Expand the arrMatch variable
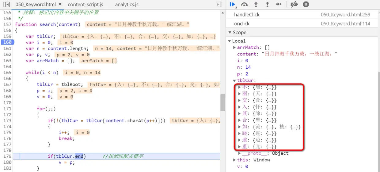380x172 pixels. [x=234, y=47]
